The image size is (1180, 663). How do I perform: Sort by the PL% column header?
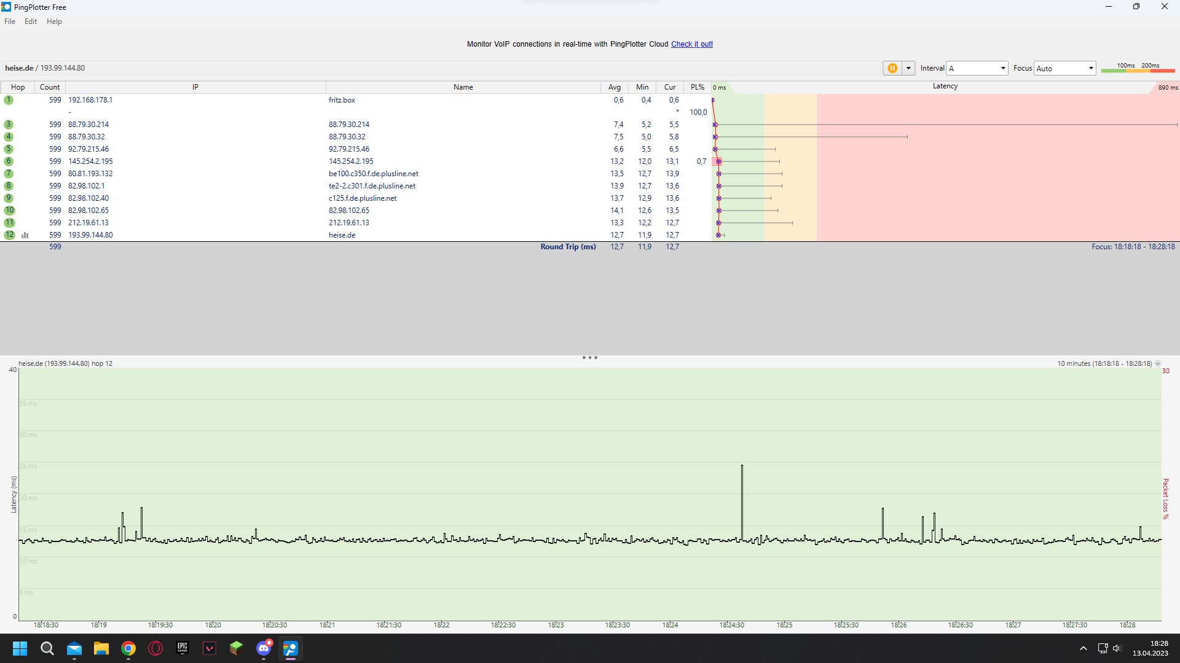(697, 87)
